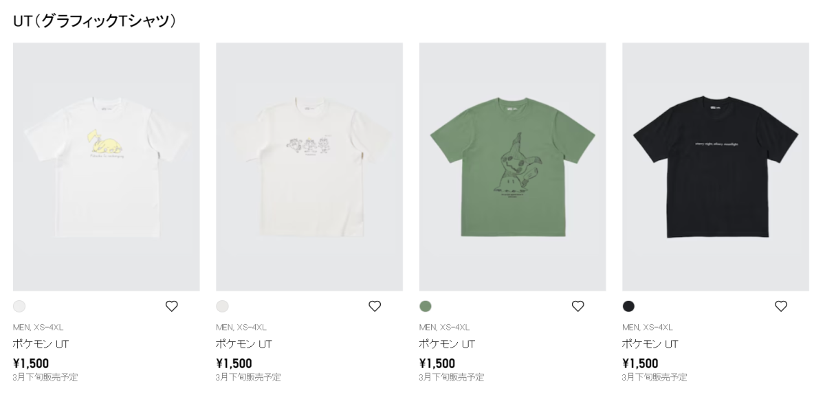Screen dimensions: 825x408
Task: Favorite the white Pikachu sleeping t-shirt
Action: 172,306
